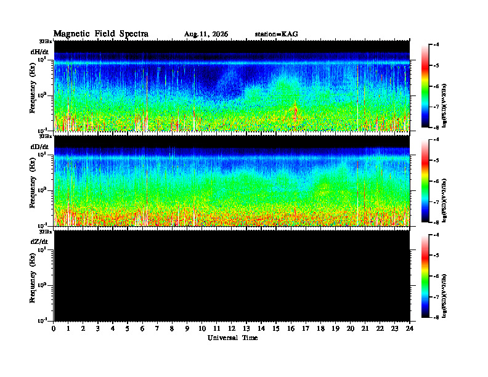Click the -5 value on dD/dt color bar

point(436,161)
